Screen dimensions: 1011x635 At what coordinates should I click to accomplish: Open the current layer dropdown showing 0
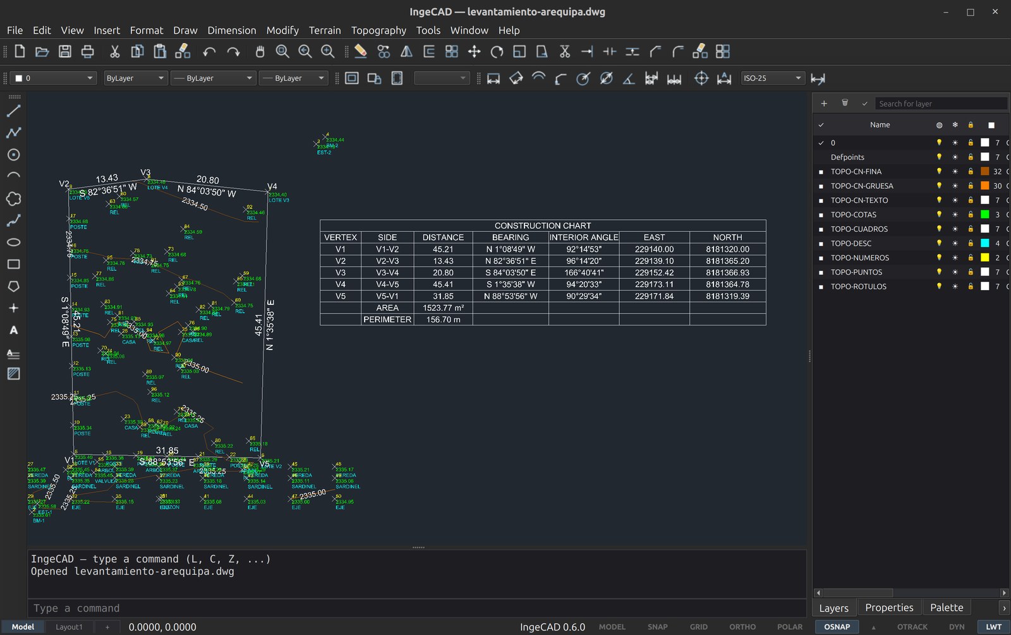(x=54, y=78)
